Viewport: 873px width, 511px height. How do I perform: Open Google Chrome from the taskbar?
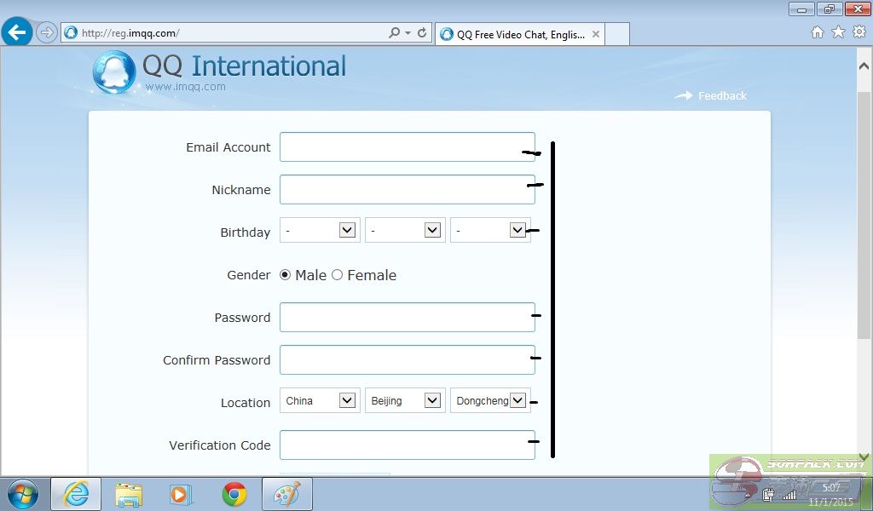[x=234, y=494]
